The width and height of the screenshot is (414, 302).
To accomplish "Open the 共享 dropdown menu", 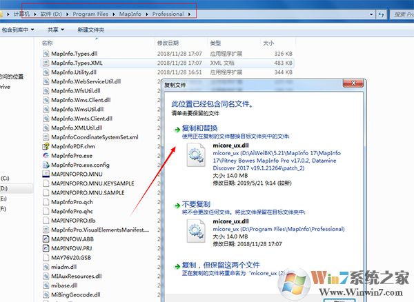I will 56,30.
